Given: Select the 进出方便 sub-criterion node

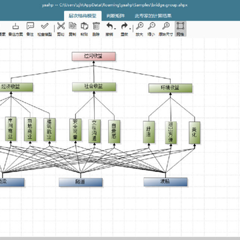Looking at the screenshot, I should pyautogui.click(x=171, y=133).
